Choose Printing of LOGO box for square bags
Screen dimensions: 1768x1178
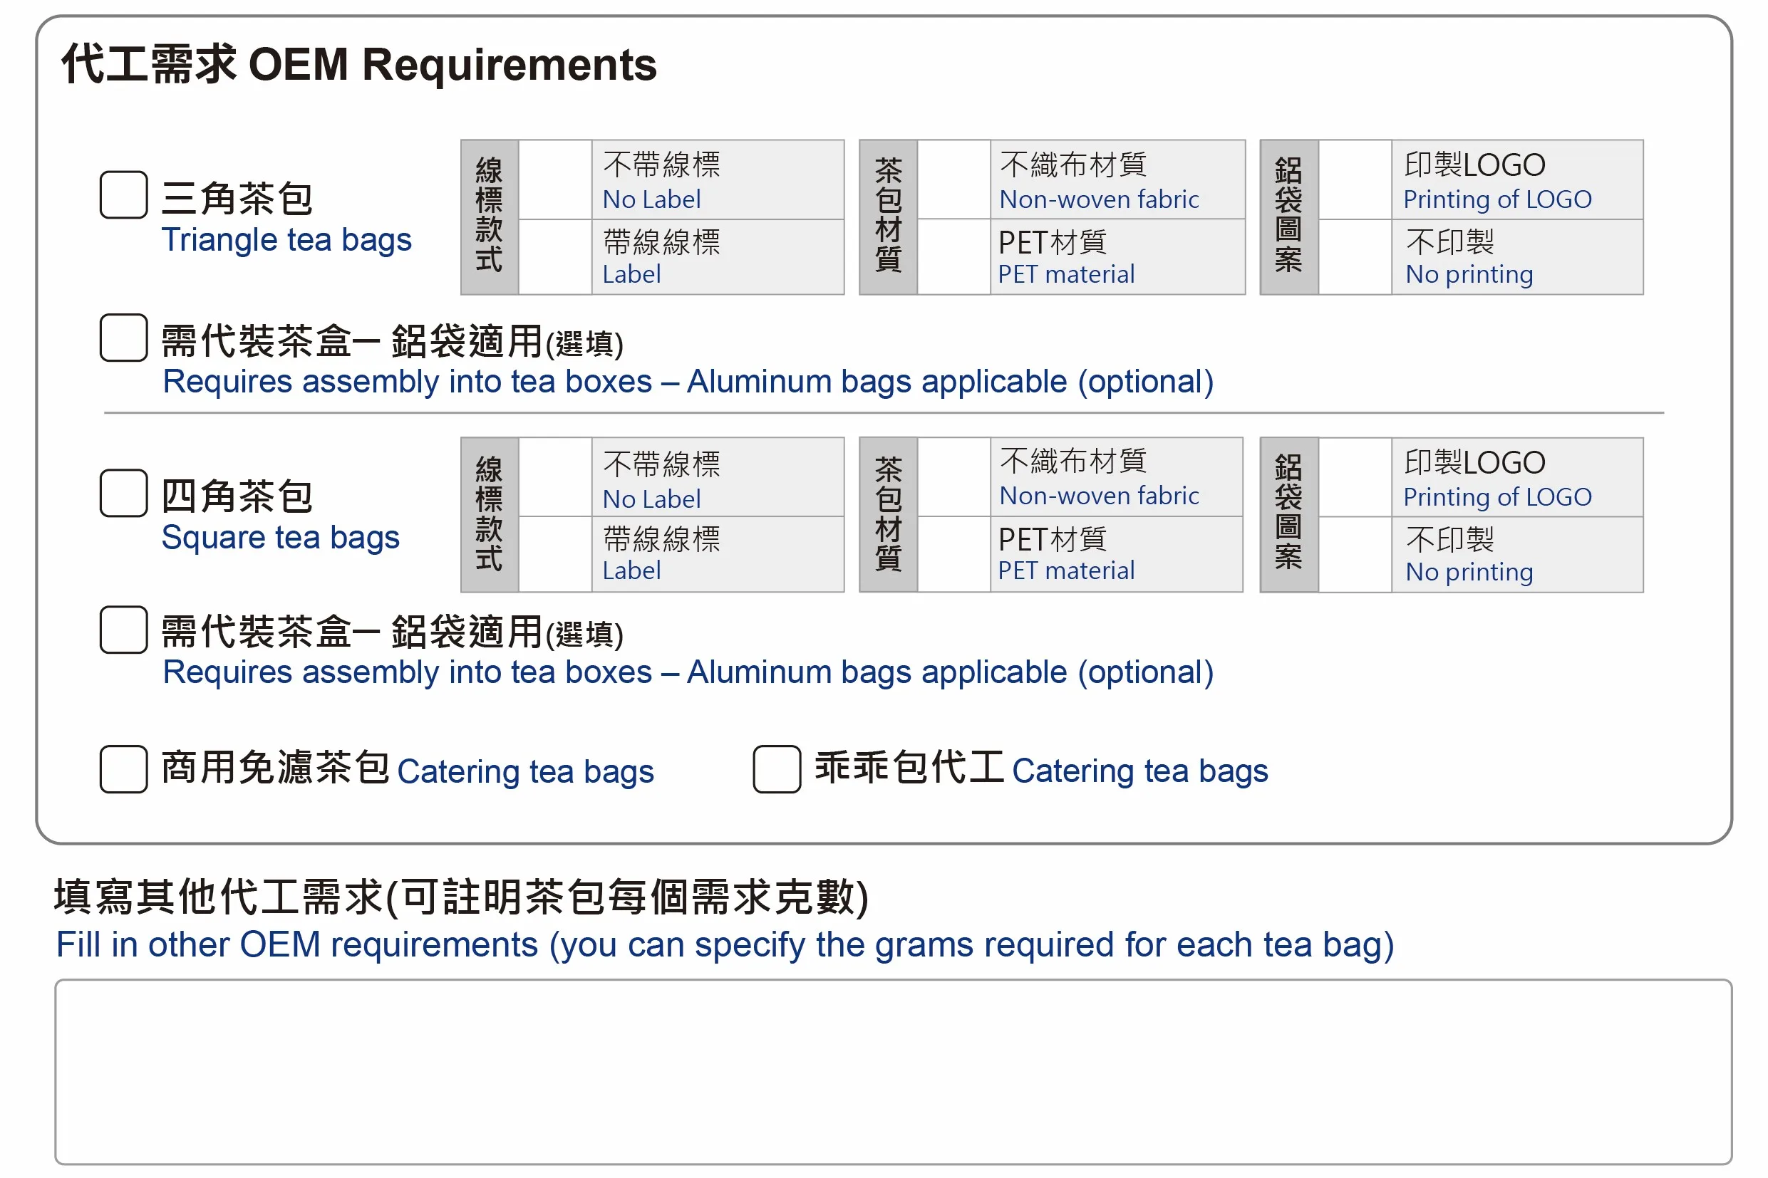[1355, 478]
